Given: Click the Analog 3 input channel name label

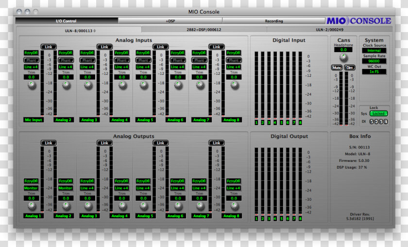Looking at the screenshot, I should coord(89,120).
